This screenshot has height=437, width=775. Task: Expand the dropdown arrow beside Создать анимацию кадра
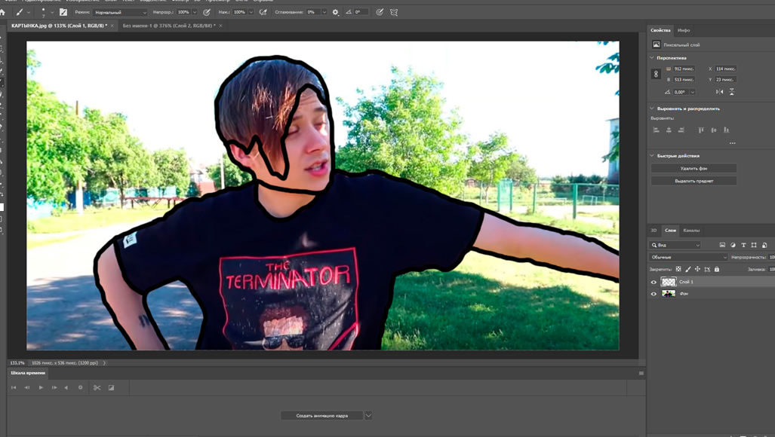pyautogui.click(x=368, y=416)
